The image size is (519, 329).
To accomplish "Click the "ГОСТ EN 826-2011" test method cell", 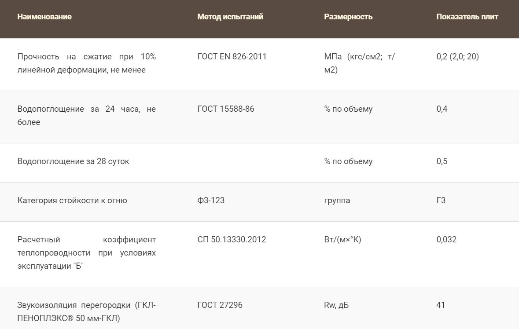I will point(232,57).
